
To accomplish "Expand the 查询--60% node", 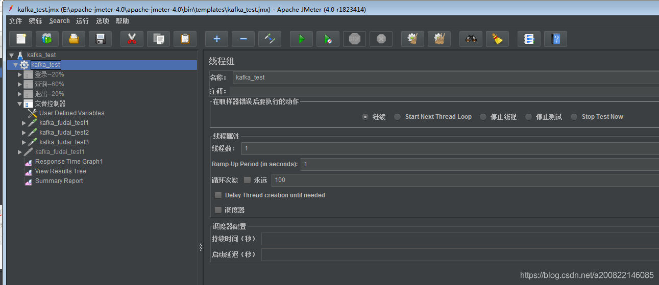I will click(20, 84).
